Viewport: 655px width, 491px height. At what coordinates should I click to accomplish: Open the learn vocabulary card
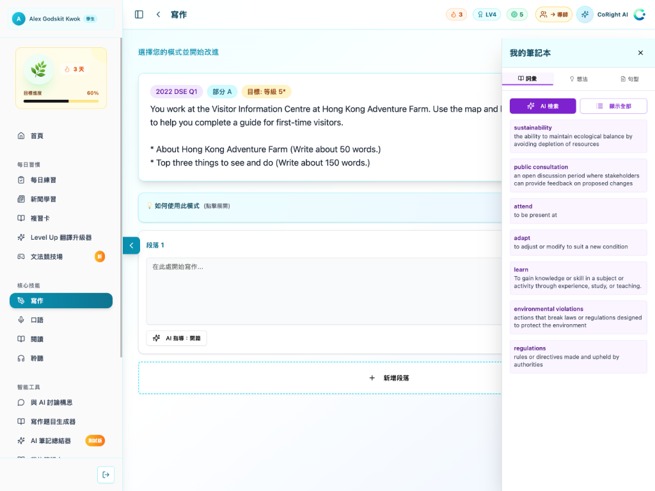(x=578, y=278)
